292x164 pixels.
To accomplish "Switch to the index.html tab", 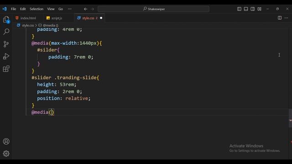I will pyautogui.click(x=28, y=18).
